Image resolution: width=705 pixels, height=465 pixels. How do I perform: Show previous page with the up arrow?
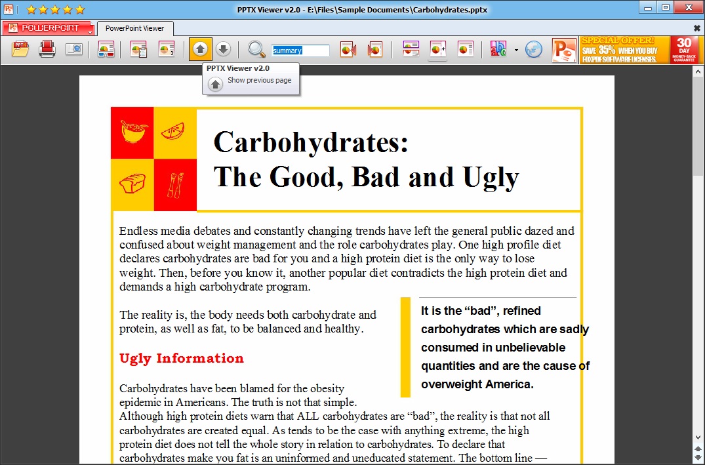tap(201, 49)
